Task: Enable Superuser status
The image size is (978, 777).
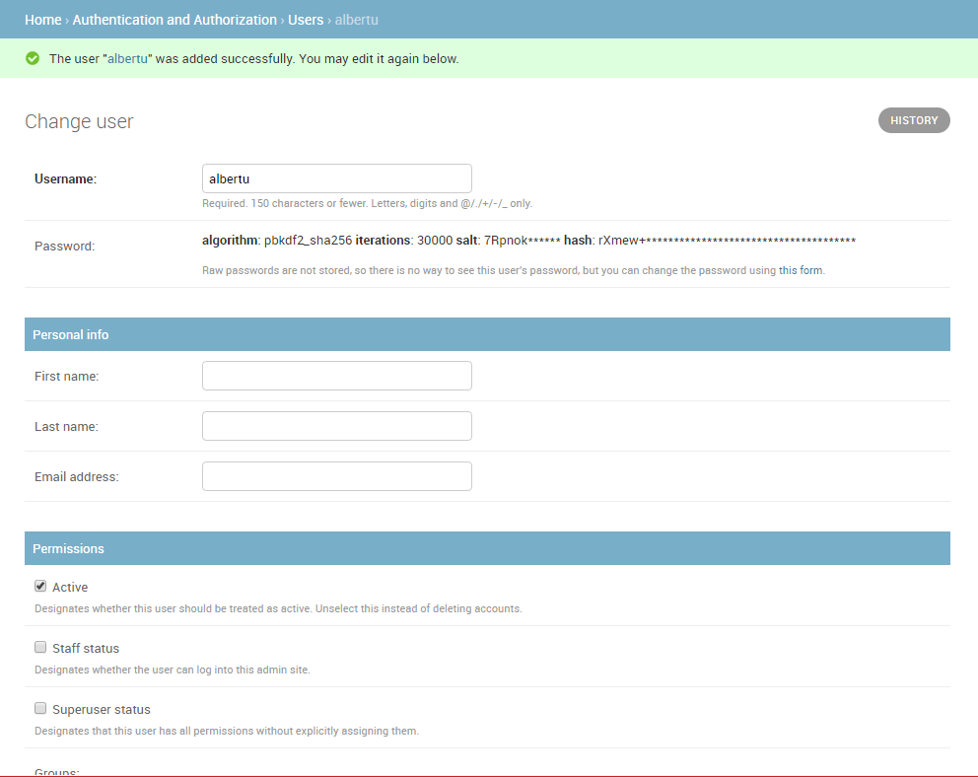Action: pos(40,707)
